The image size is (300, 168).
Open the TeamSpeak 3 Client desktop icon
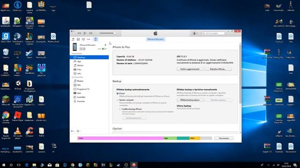pyautogui.click(x=18, y=39)
